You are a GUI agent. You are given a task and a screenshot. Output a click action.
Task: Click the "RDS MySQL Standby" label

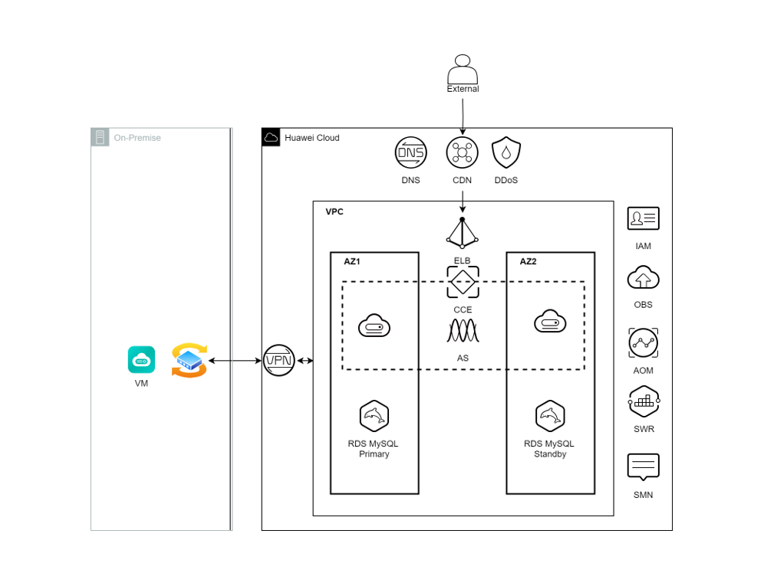pyautogui.click(x=549, y=449)
